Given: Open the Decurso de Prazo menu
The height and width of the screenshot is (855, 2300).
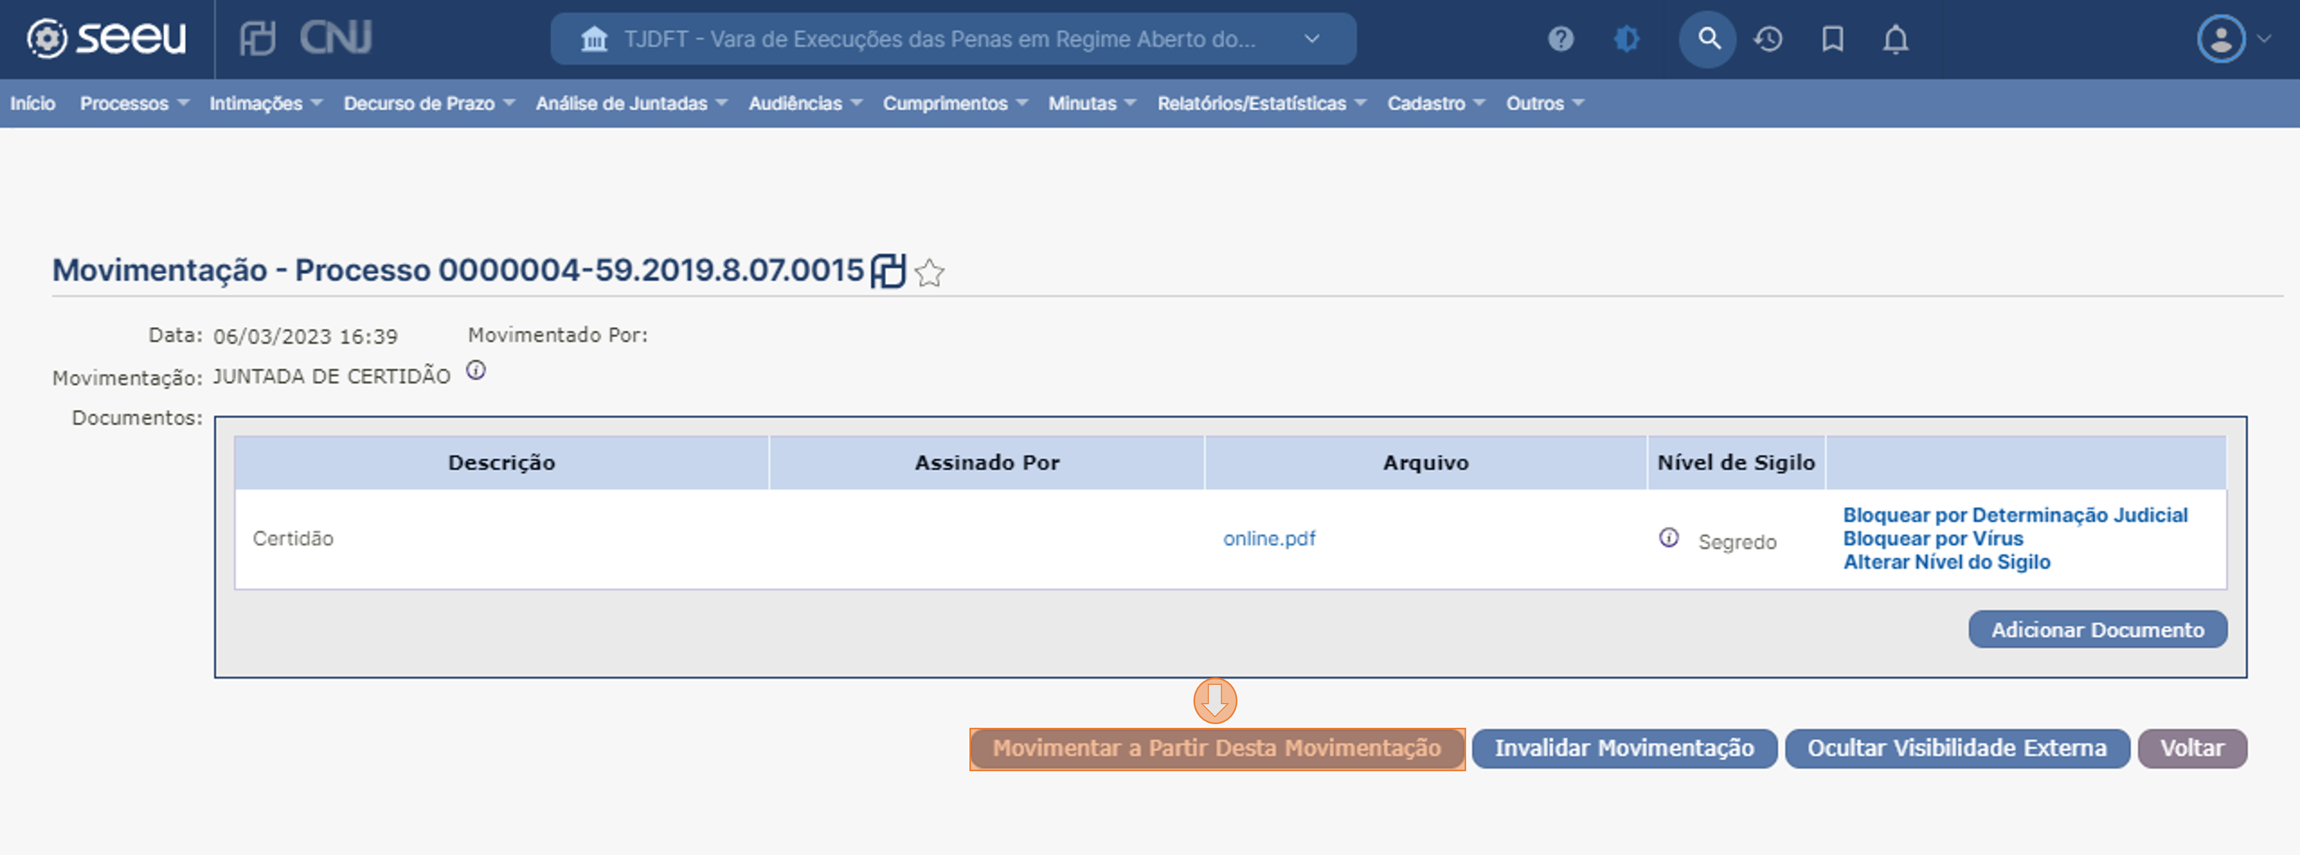Looking at the screenshot, I should click(x=429, y=103).
